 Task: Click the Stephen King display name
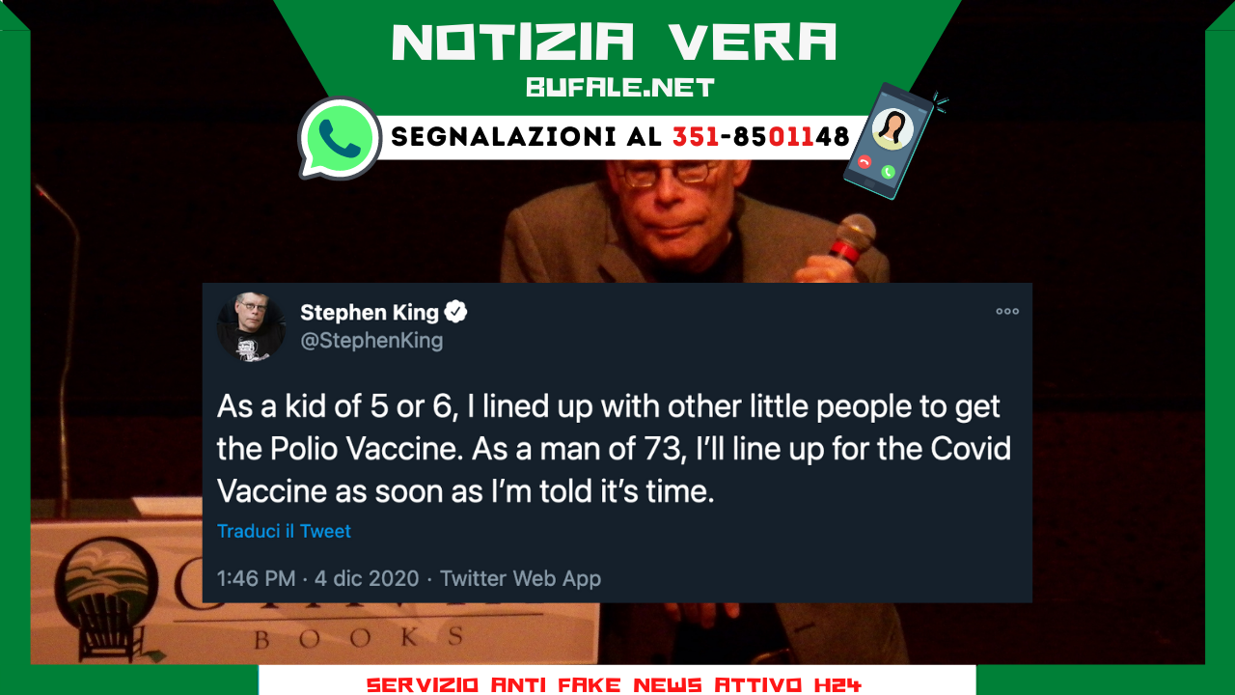pos(370,312)
